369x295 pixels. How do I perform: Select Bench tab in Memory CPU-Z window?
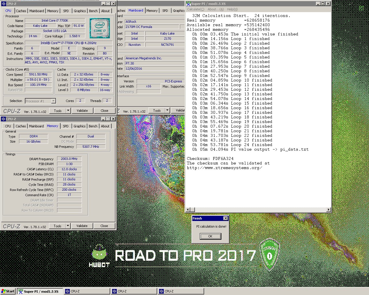coord(93,126)
